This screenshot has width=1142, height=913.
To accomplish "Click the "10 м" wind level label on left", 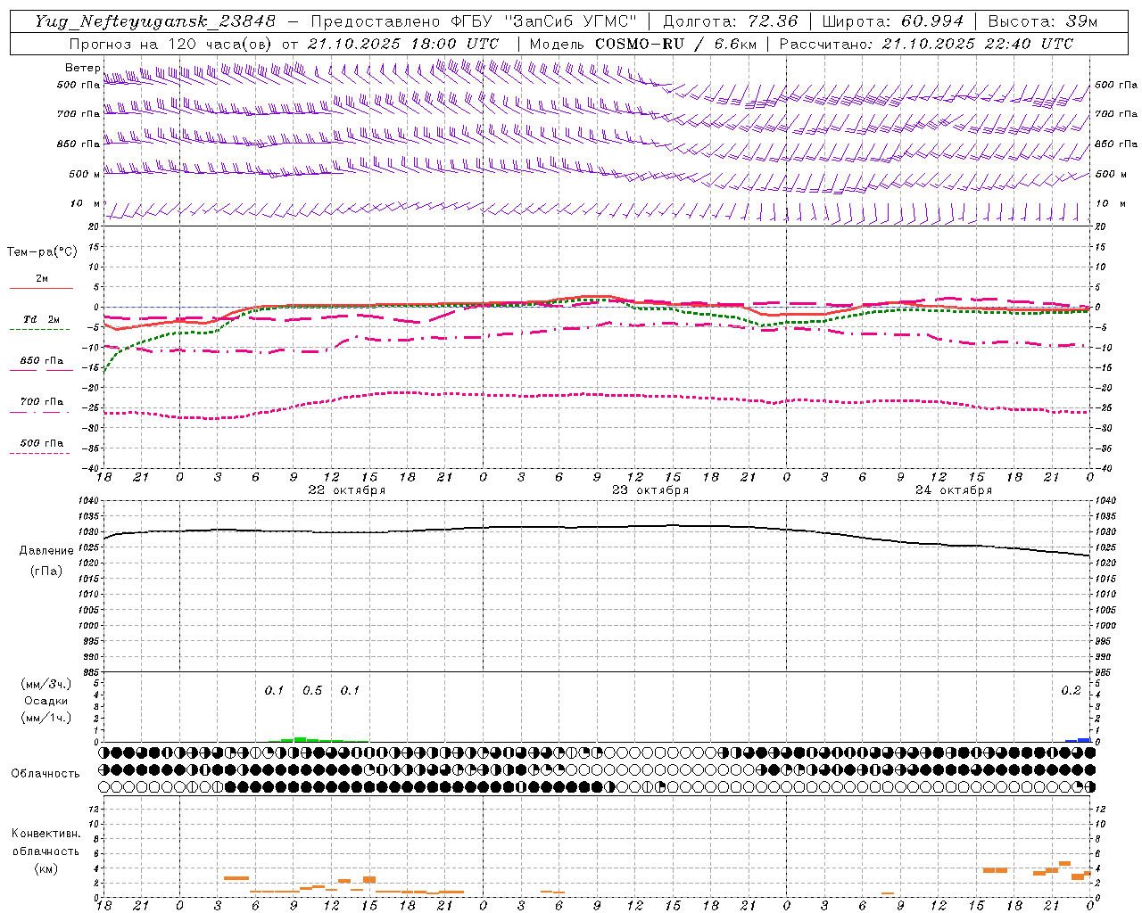I will tap(85, 203).
